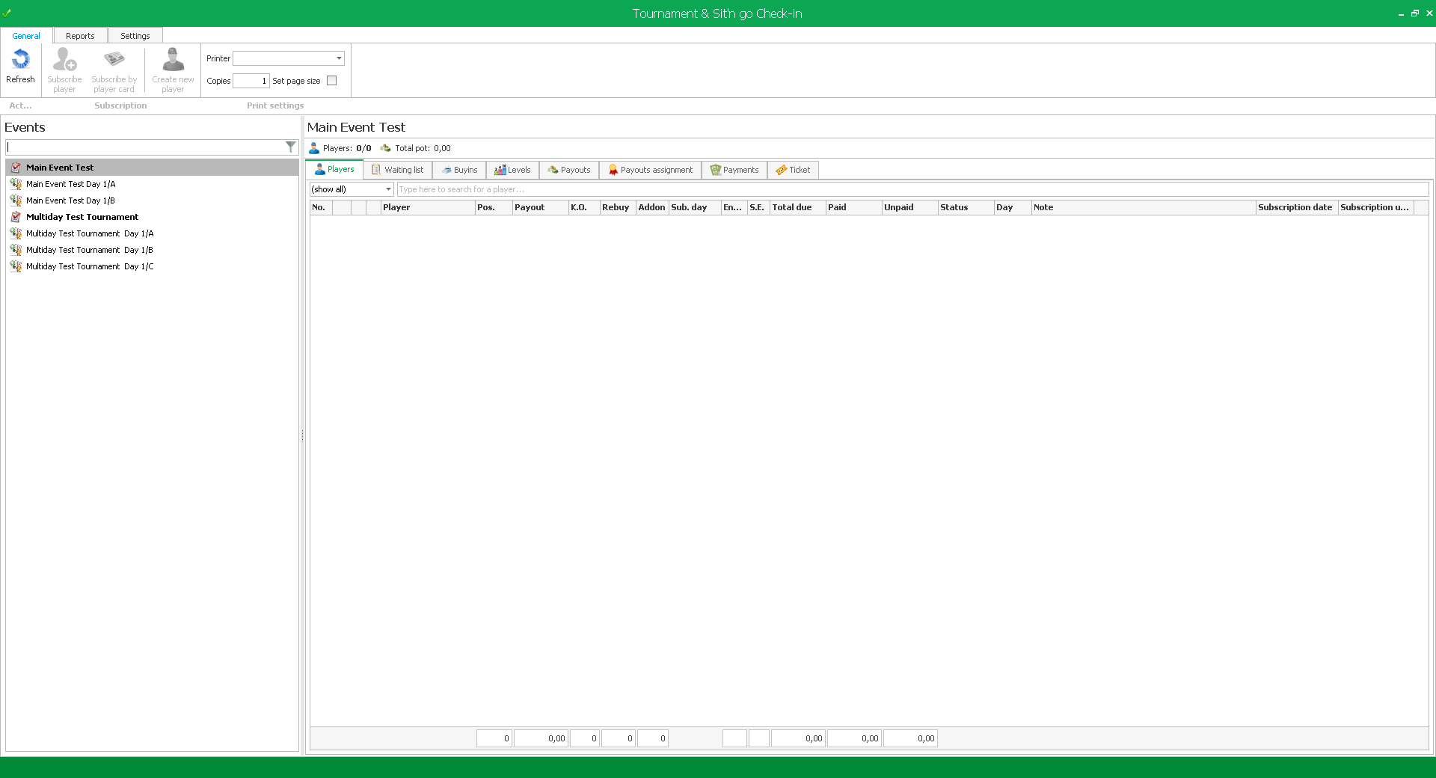Open the Payouts assignment tab icon

[612, 170]
